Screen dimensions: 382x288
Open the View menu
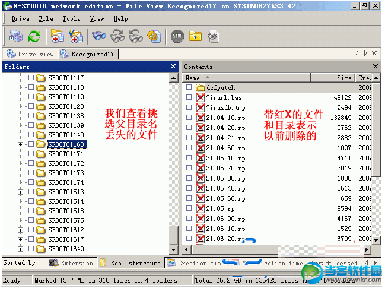coord(97,19)
